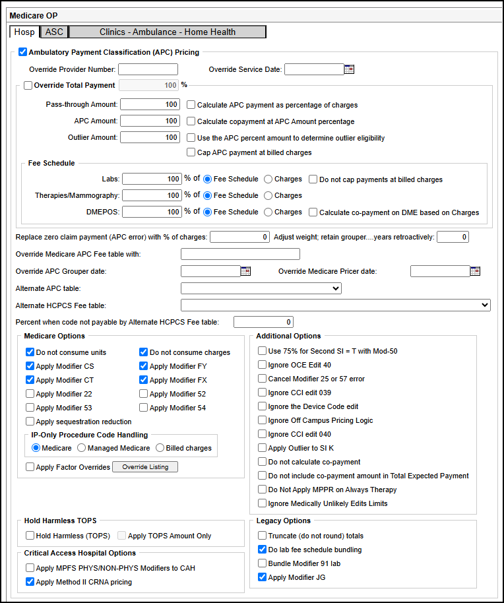Screen dimensions: 504x603
Task: Check Apply Modifier 22
Action: point(30,393)
